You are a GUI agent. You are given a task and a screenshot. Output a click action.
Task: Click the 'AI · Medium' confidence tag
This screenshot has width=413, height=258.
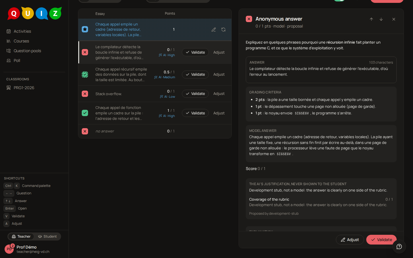tap(165, 77)
